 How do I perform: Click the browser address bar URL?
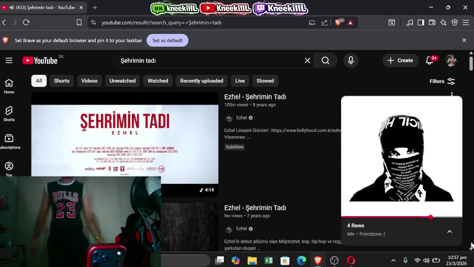pos(161,23)
